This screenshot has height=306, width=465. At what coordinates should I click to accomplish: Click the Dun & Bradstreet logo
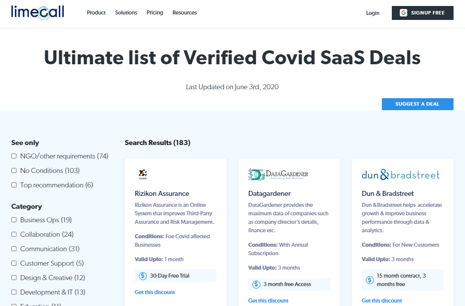tap(401, 175)
